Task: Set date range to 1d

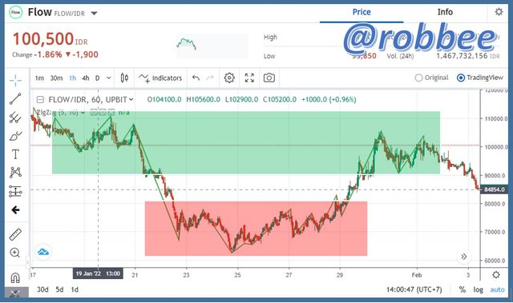Action: point(75,289)
